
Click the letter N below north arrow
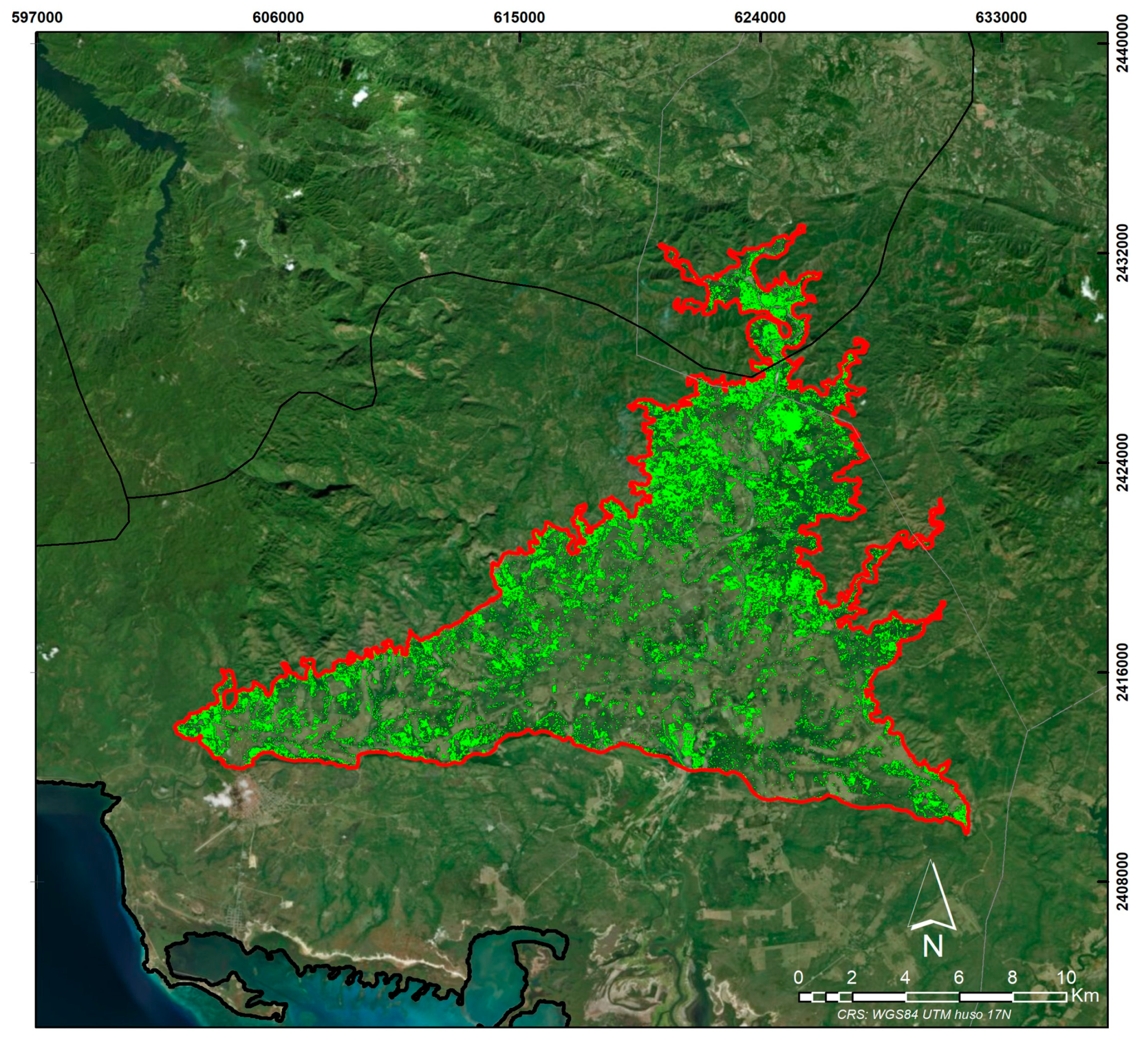[933, 946]
